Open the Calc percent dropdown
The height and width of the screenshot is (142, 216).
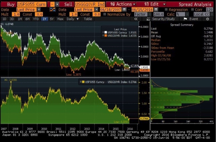coord(183,14)
